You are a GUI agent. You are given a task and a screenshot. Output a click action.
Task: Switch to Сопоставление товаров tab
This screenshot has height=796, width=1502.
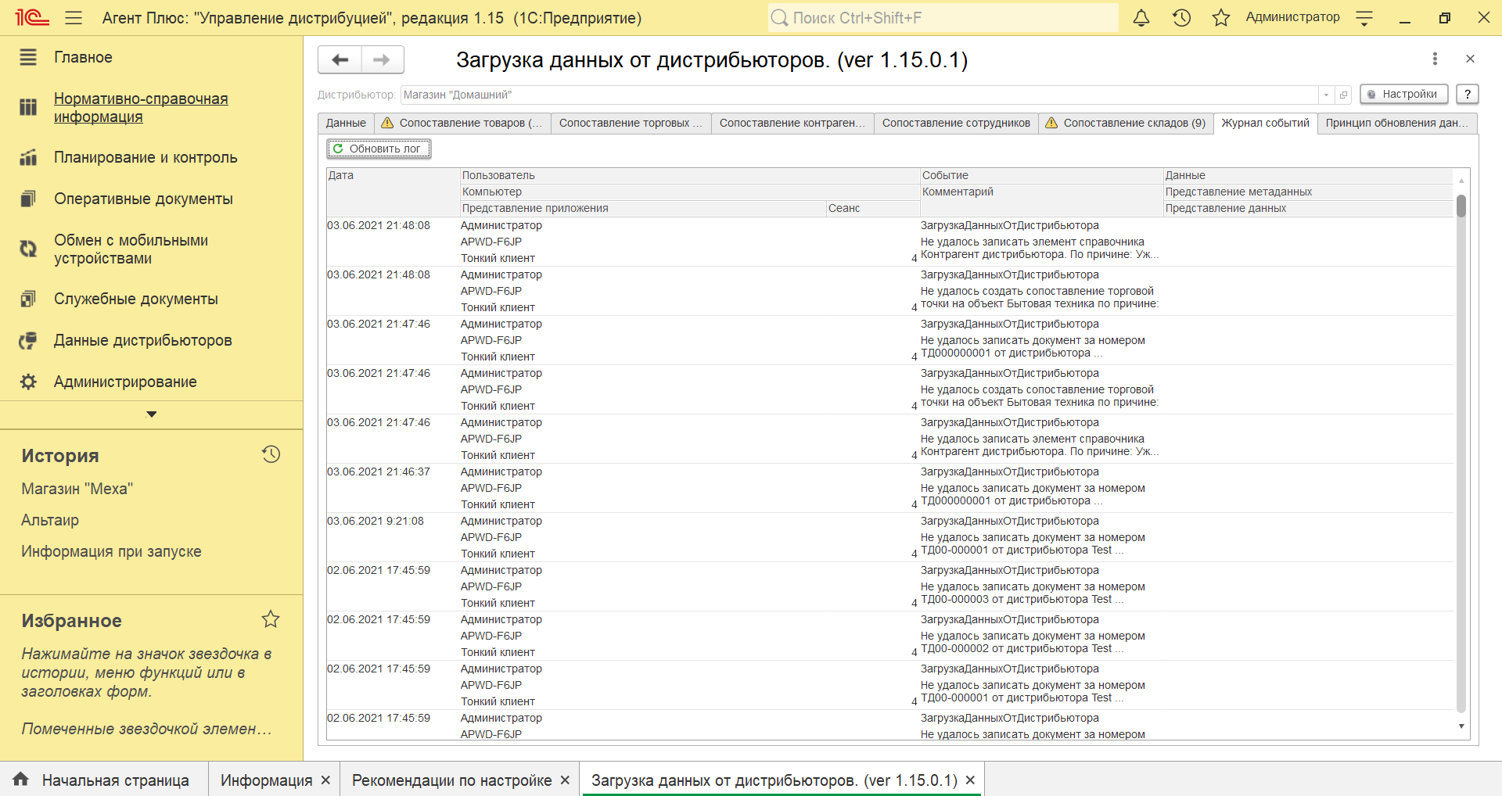[x=462, y=123]
